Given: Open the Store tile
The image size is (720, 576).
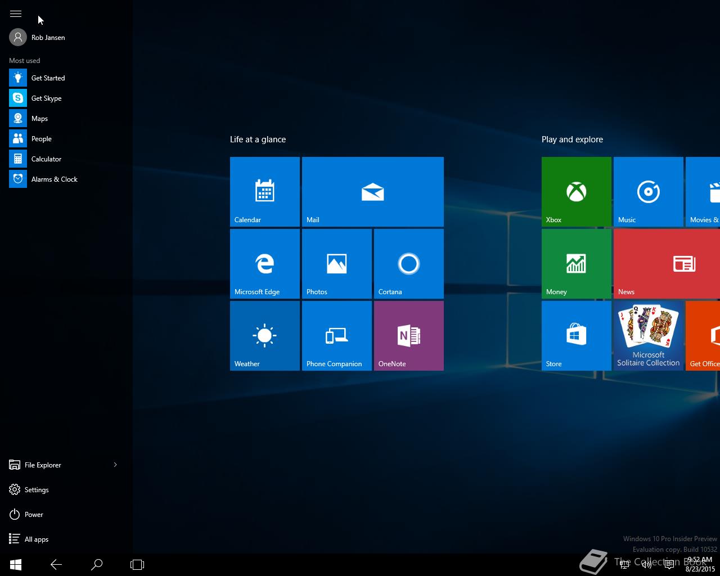Looking at the screenshot, I should 577,336.
